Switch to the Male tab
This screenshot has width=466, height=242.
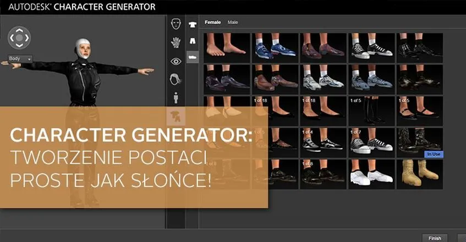point(233,22)
